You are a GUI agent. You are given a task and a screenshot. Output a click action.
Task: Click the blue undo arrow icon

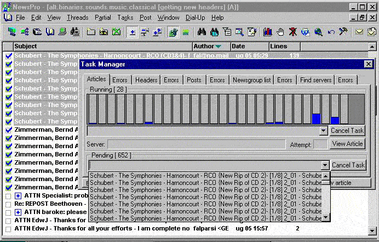point(330,32)
